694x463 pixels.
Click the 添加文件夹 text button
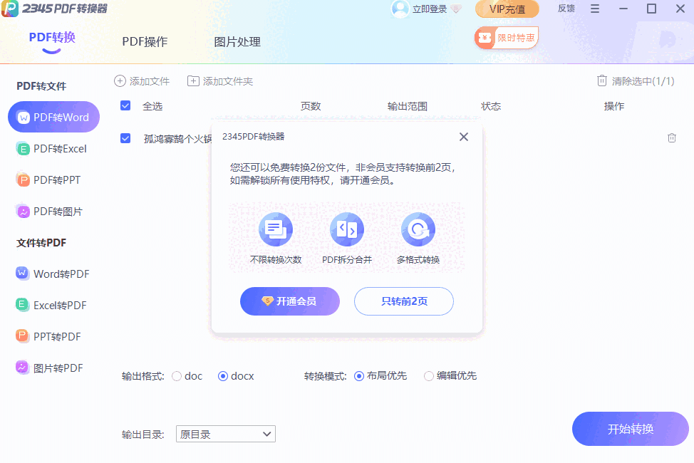pos(228,81)
